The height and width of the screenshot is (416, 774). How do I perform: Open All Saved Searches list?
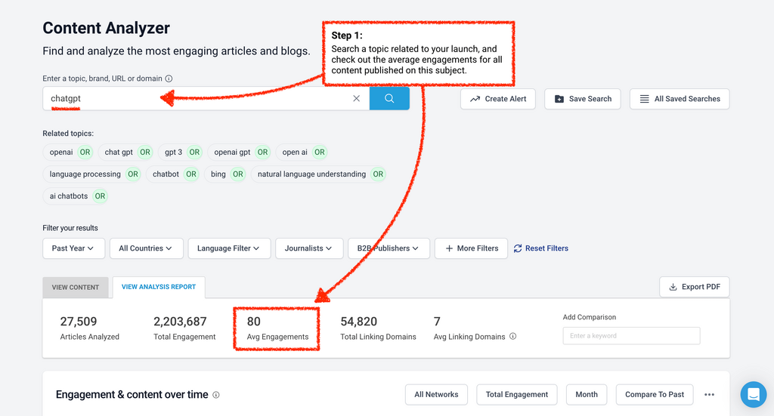679,99
